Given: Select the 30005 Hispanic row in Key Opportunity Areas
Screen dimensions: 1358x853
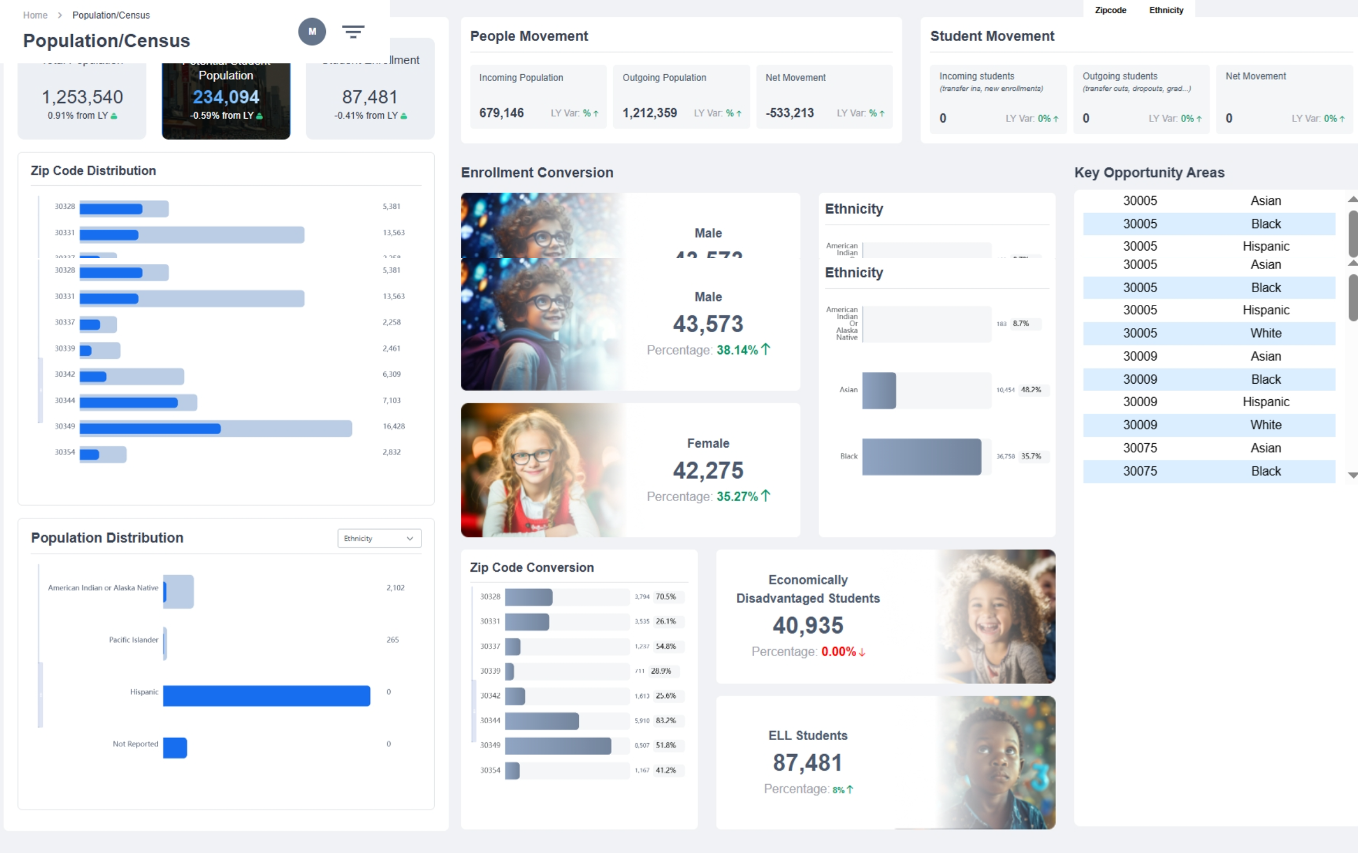Looking at the screenshot, I should tap(1209, 246).
